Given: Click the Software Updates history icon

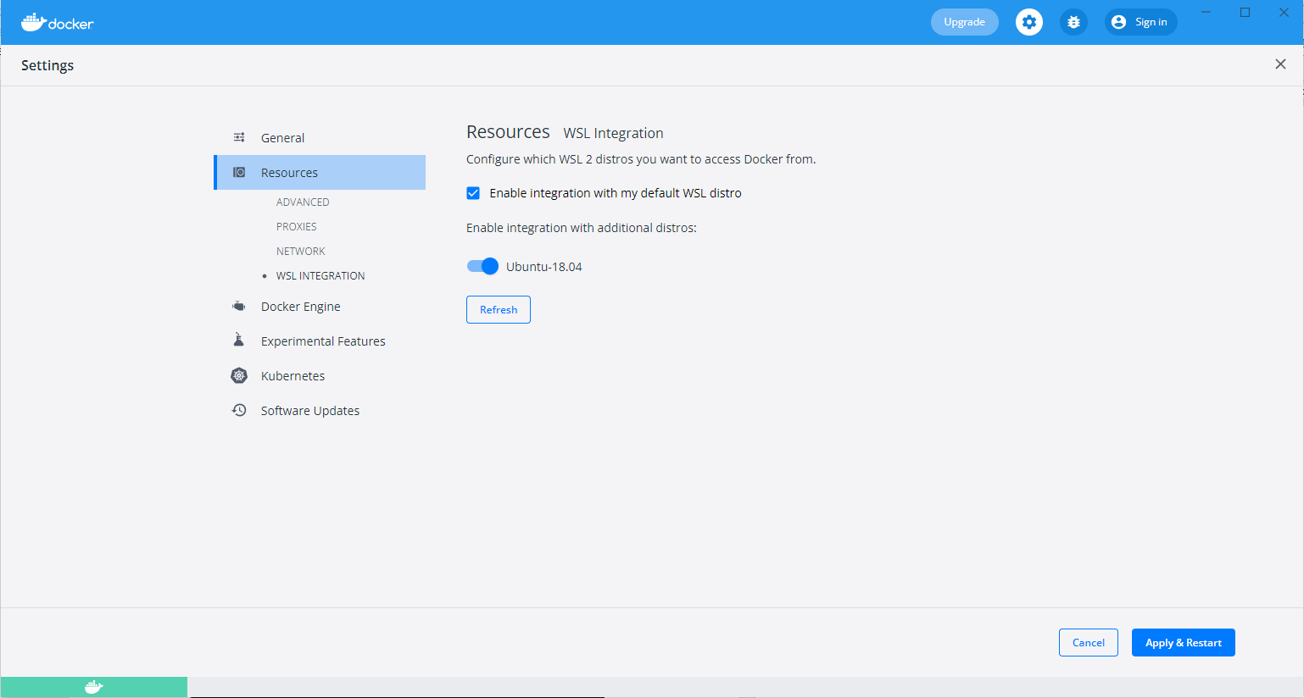Looking at the screenshot, I should click(239, 410).
